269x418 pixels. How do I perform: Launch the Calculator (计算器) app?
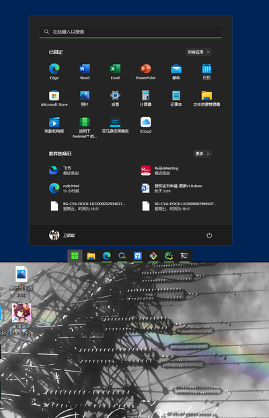[146, 98]
